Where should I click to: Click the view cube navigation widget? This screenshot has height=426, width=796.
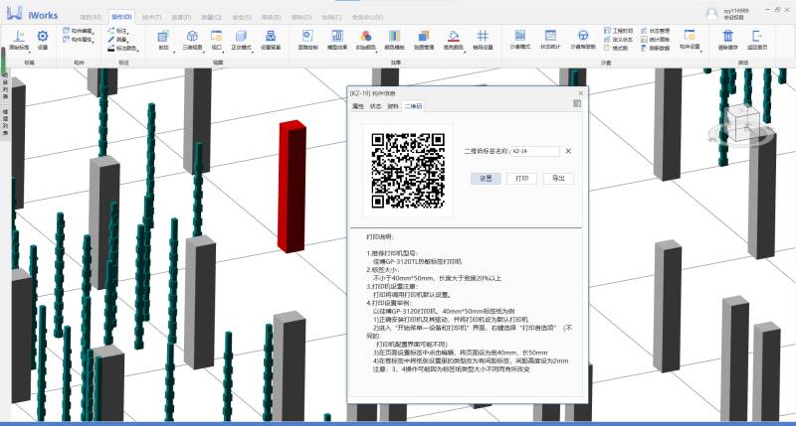742,126
